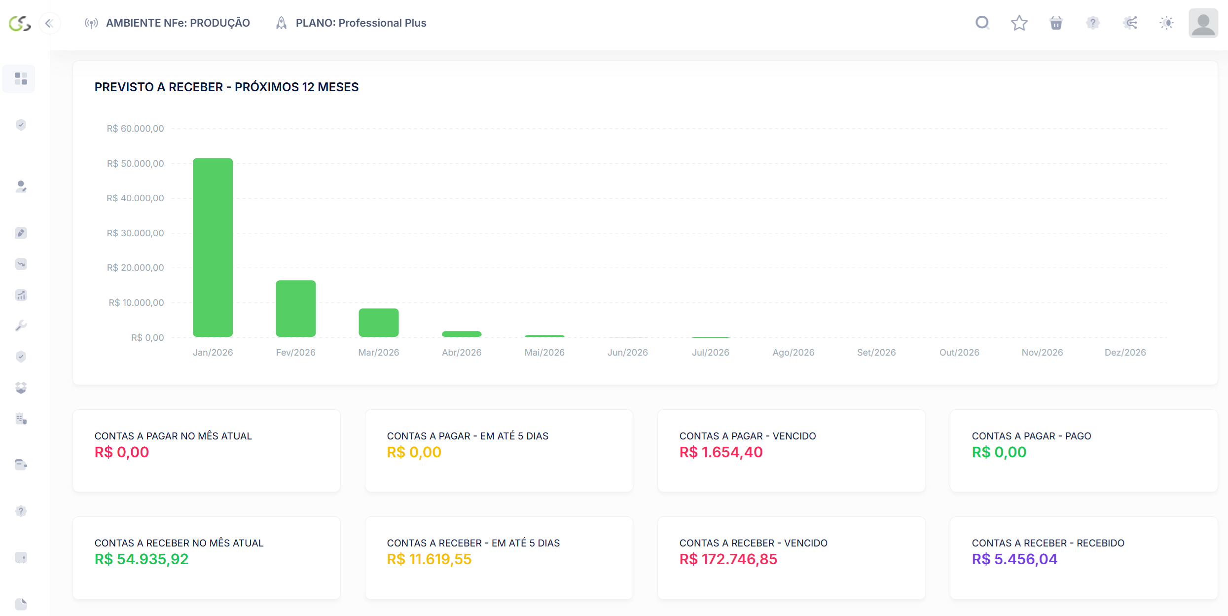The height and width of the screenshot is (616, 1228).
Task: Open the user avatar profile menu
Action: [x=1203, y=23]
